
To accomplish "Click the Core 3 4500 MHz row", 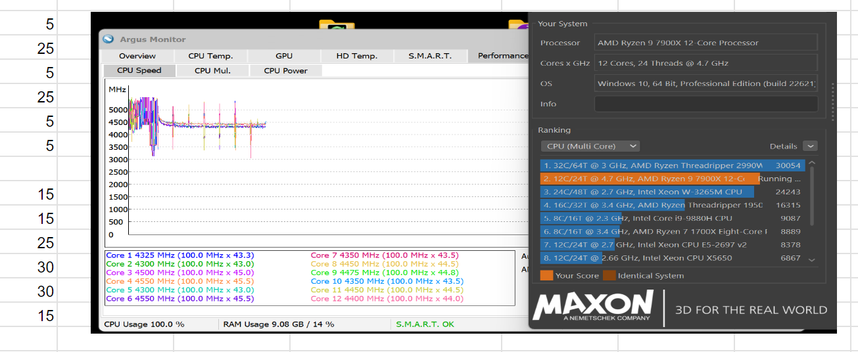I will pyautogui.click(x=179, y=273).
